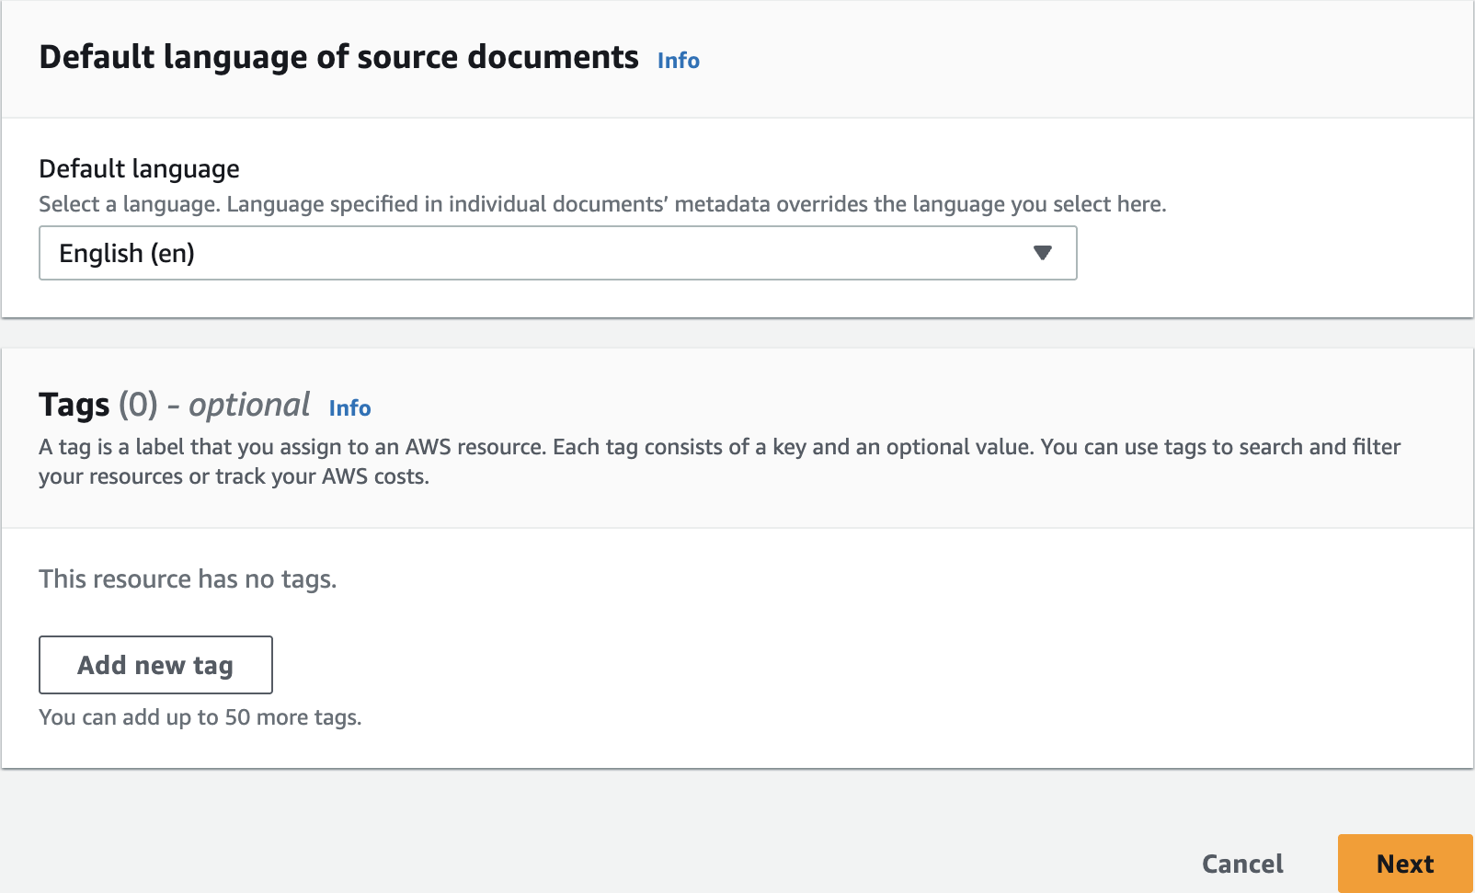The width and height of the screenshot is (1475, 893).
Task: Proceed with the orange Next button
Action: pyautogui.click(x=1405, y=864)
